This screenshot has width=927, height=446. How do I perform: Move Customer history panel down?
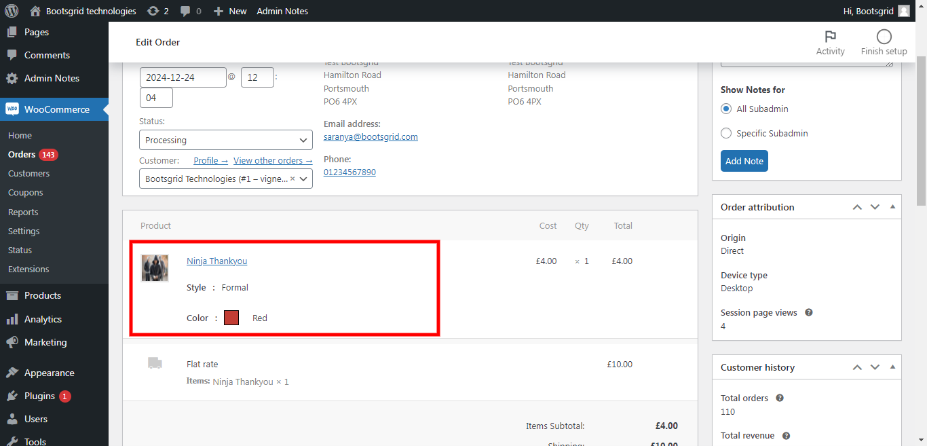click(875, 367)
